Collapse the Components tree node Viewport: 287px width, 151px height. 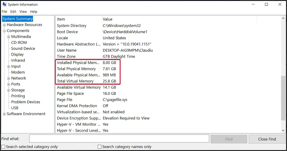coord(4,31)
